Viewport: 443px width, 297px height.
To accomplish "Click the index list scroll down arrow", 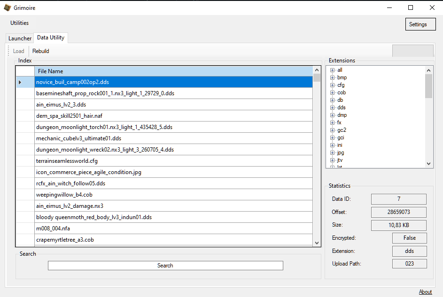I will [x=317, y=243].
